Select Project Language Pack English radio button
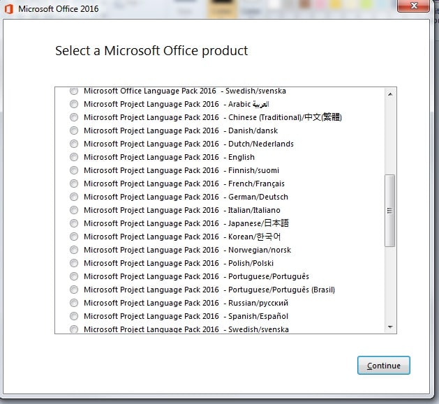The width and height of the screenshot is (439, 404). pos(74,157)
